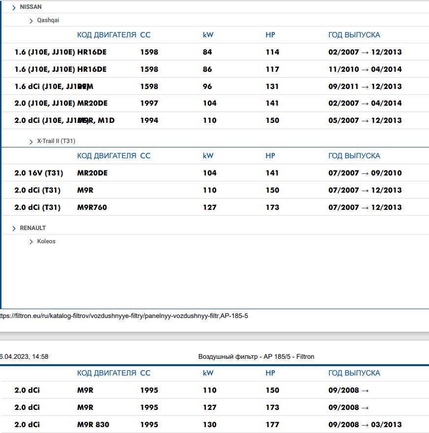
Task: Click Qashqai 1997 CC value
Action: pyautogui.click(x=149, y=103)
